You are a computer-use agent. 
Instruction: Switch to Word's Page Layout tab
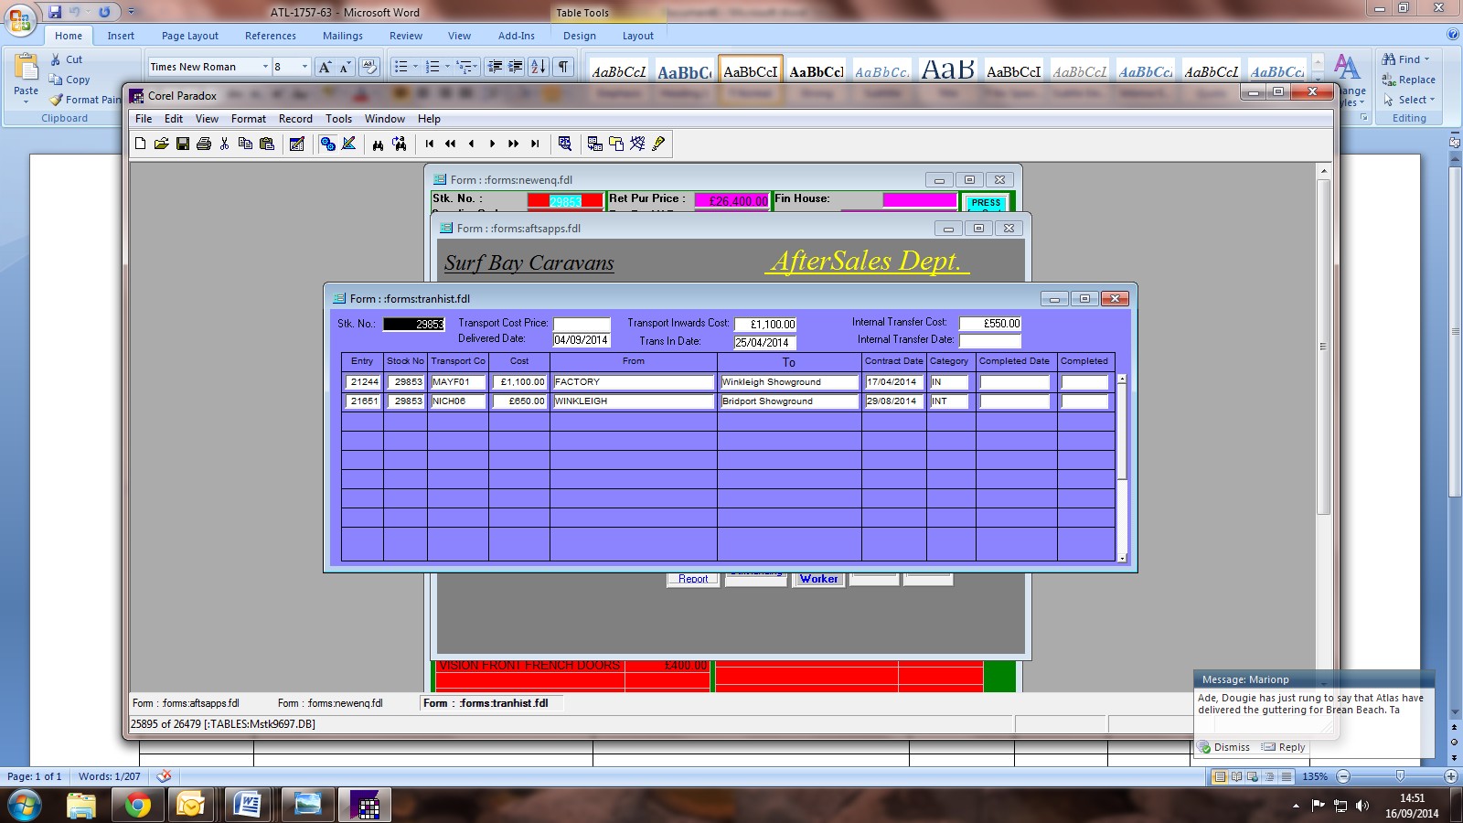tap(190, 36)
